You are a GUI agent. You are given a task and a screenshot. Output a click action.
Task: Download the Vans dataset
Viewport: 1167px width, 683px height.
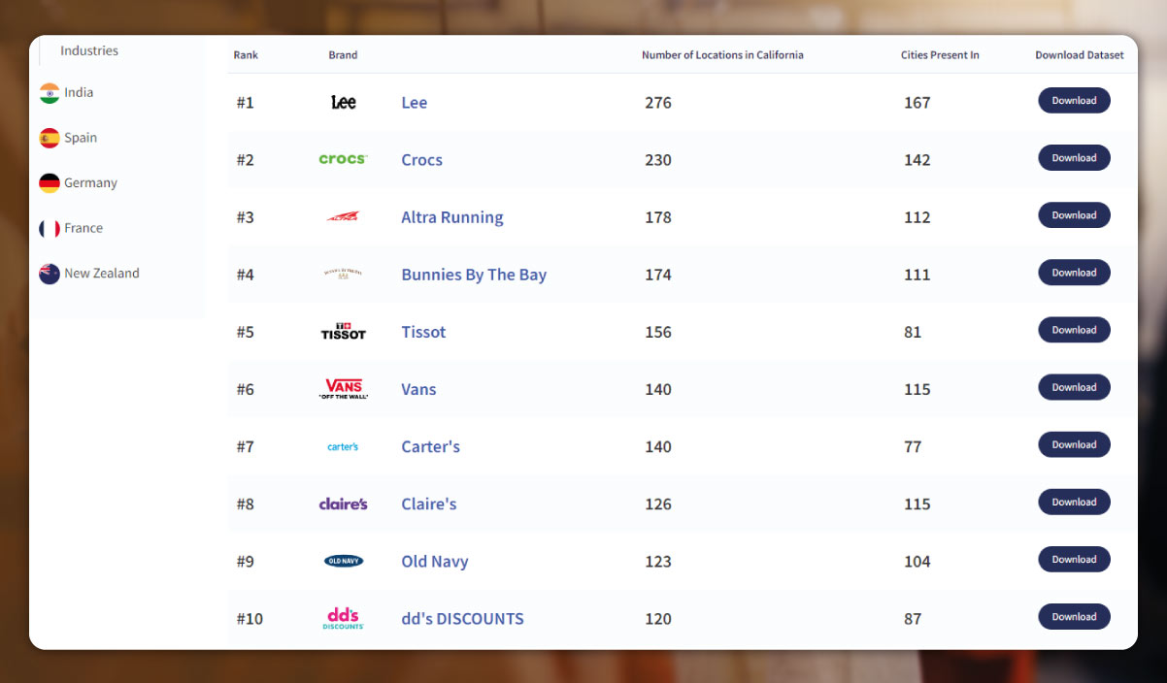coord(1074,387)
